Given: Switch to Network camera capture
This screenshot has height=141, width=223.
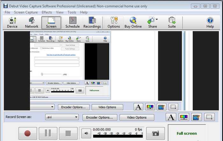Looking at the screenshot, I should pos(32,23).
